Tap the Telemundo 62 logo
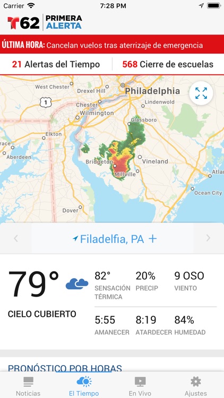The image size is (224, 398). tap(23, 23)
